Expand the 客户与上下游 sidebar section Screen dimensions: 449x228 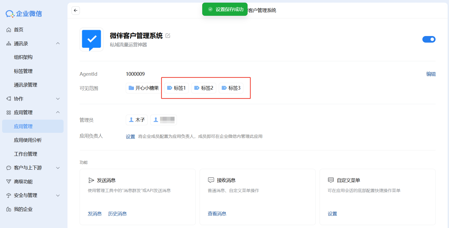[58, 168]
